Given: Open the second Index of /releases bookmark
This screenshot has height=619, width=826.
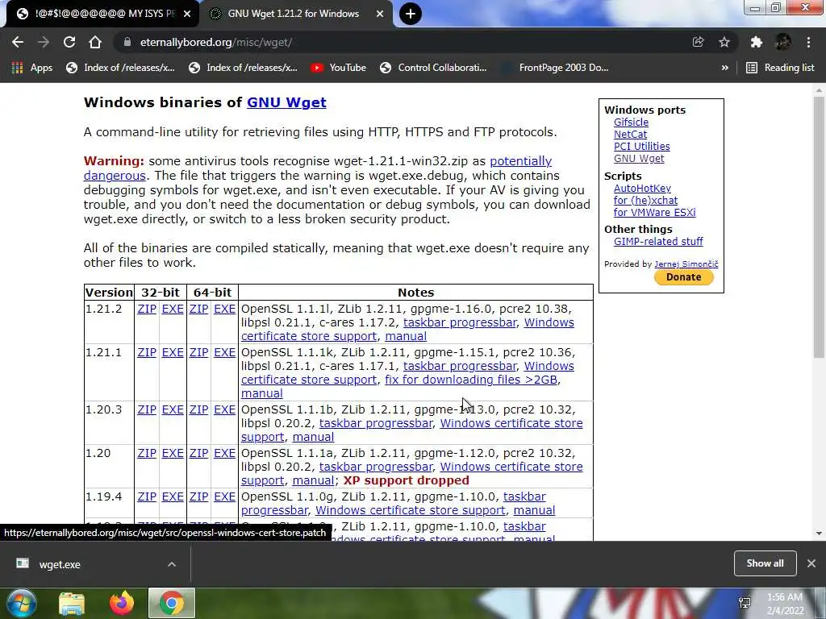Looking at the screenshot, I should click(243, 68).
